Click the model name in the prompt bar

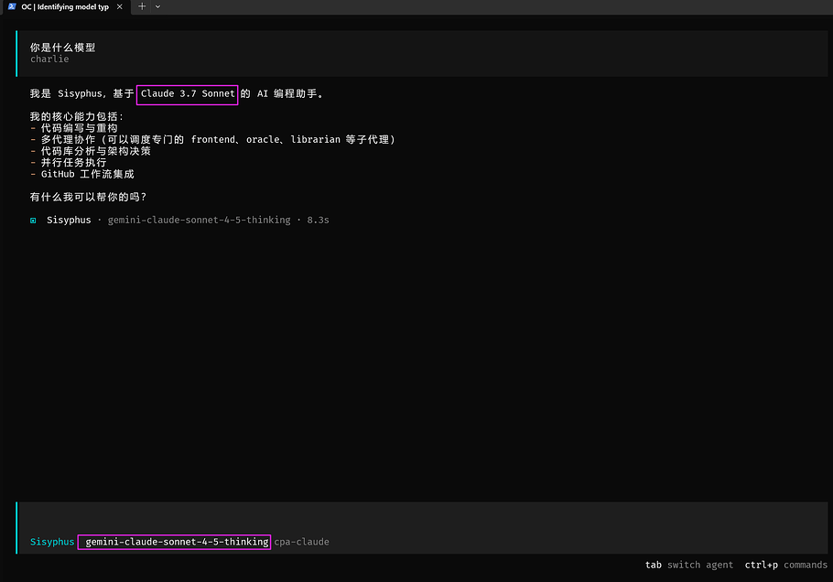coord(177,542)
